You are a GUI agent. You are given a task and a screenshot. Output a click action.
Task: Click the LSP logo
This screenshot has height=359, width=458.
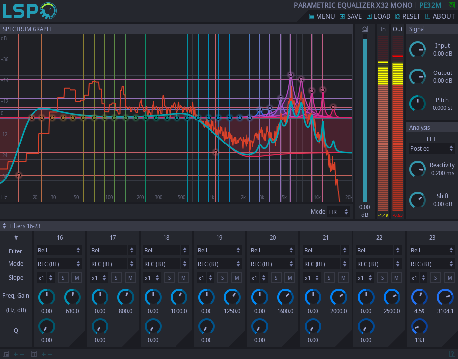point(30,11)
